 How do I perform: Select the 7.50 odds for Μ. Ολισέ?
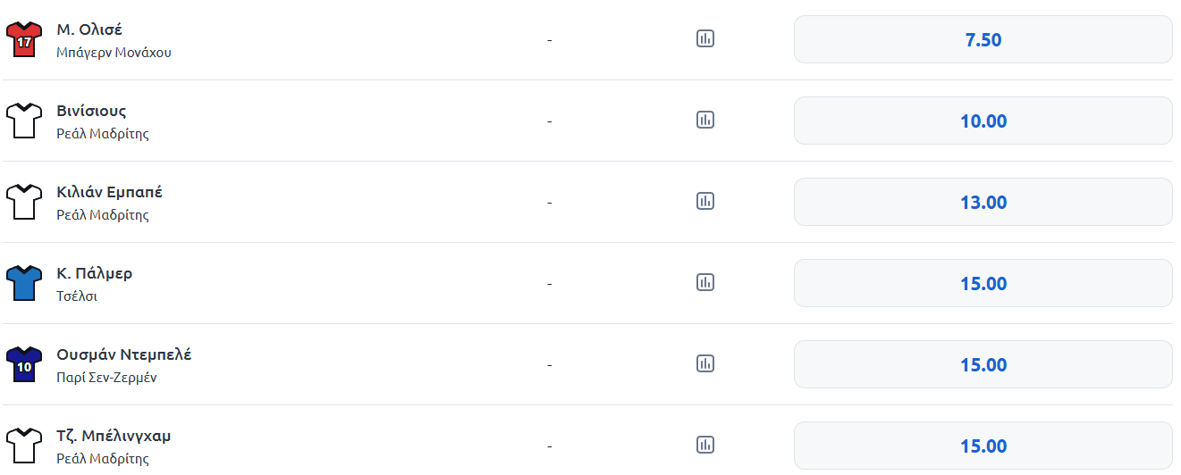tap(983, 39)
